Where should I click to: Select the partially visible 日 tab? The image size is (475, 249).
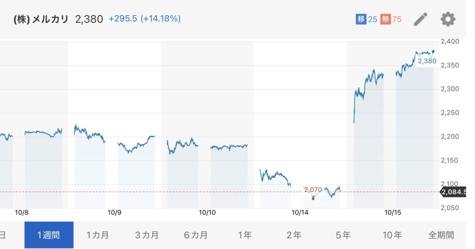[4, 235]
